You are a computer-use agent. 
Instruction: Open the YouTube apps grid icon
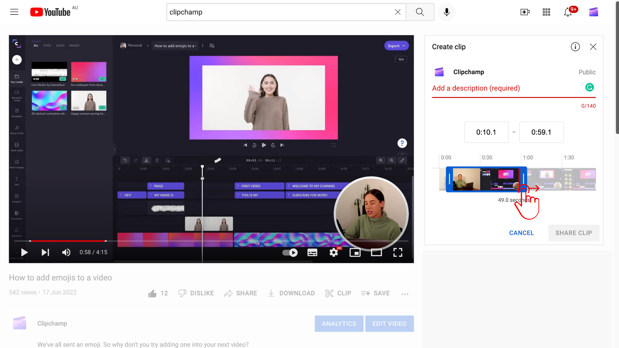[546, 12]
